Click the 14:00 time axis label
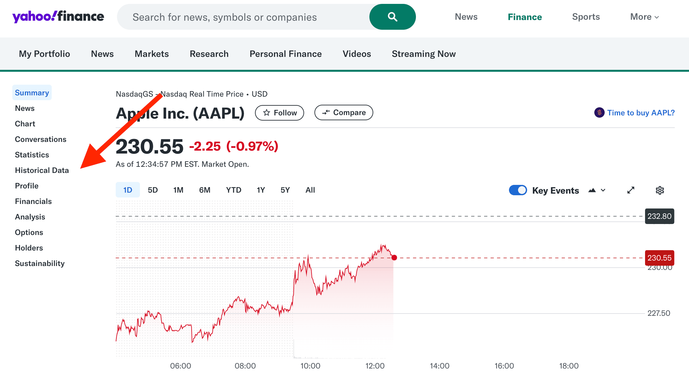Image resolution: width=689 pixels, height=384 pixels. (440, 366)
